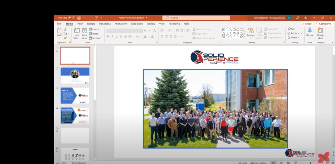The width and height of the screenshot is (335, 164).
Task: Click the Numbering list icon
Action: (169, 31)
